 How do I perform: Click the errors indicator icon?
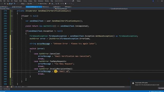[x=7, y=87]
